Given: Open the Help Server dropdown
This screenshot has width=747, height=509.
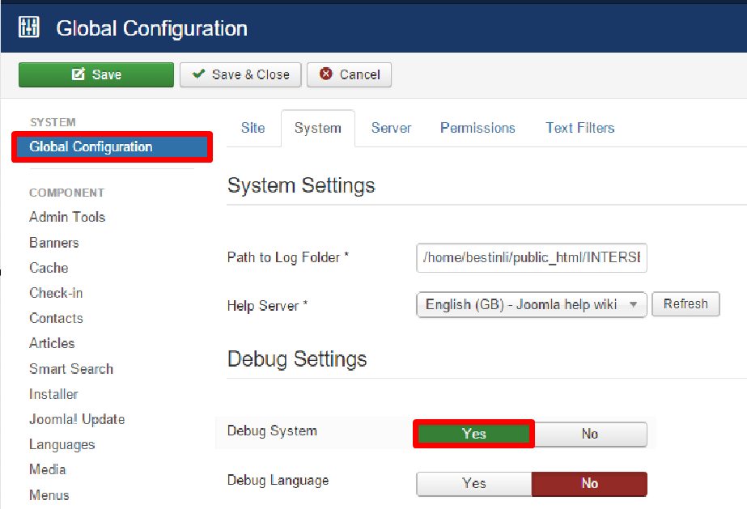Looking at the screenshot, I should (x=531, y=304).
